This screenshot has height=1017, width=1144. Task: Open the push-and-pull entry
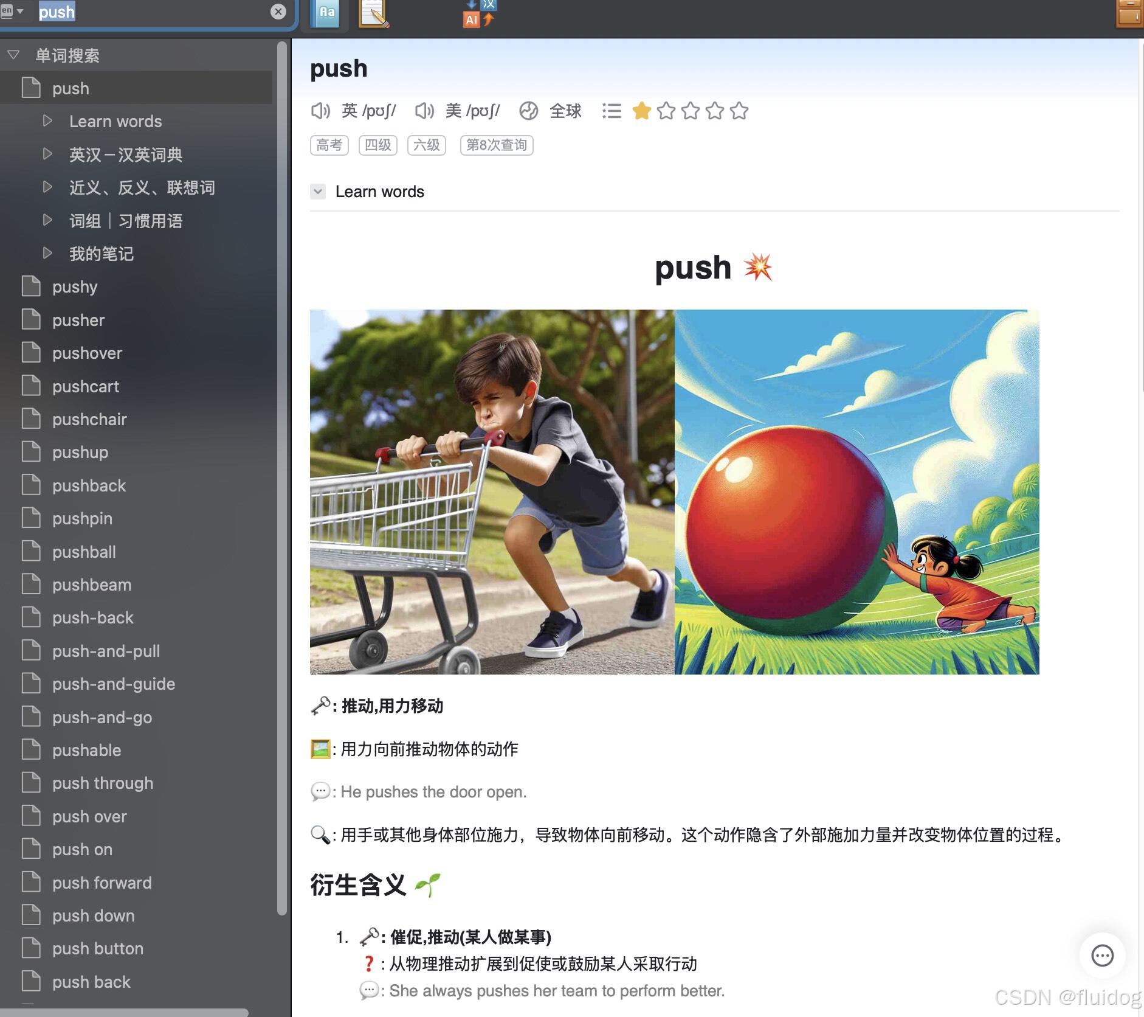(x=136, y=651)
